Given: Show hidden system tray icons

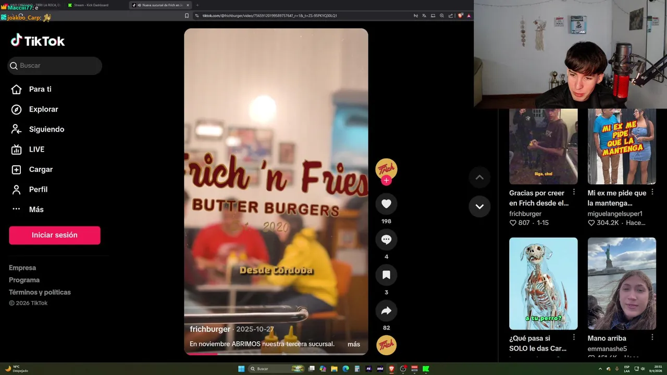Looking at the screenshot, I should click(600, 369).
